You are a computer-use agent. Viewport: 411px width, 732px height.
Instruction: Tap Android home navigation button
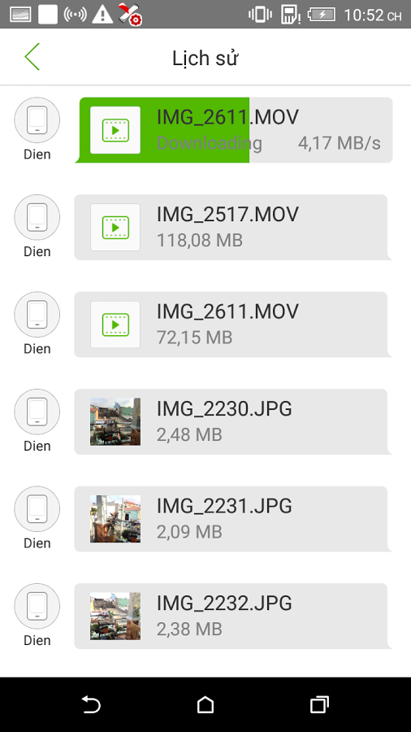(205, 704)
